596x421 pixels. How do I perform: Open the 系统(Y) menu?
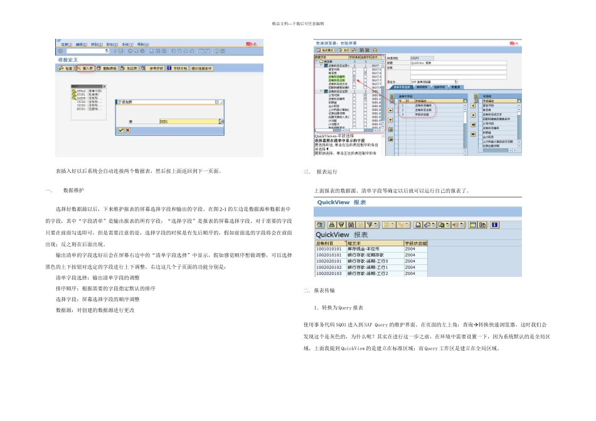128,44
